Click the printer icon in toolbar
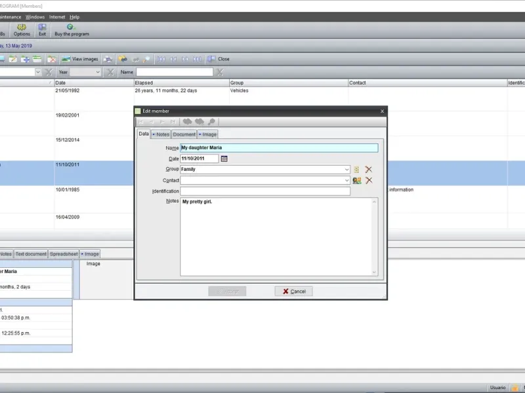This screenshot has width=525, height=393. point(108,59)
